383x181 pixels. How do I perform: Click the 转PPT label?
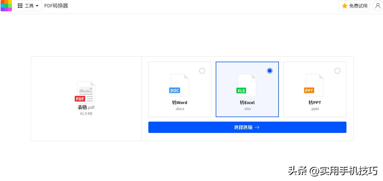(x=315, y=103)
